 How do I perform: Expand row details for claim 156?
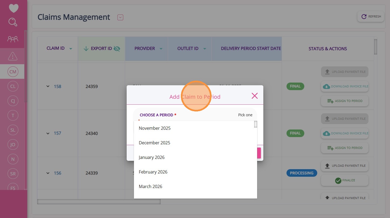coord(48,173)
